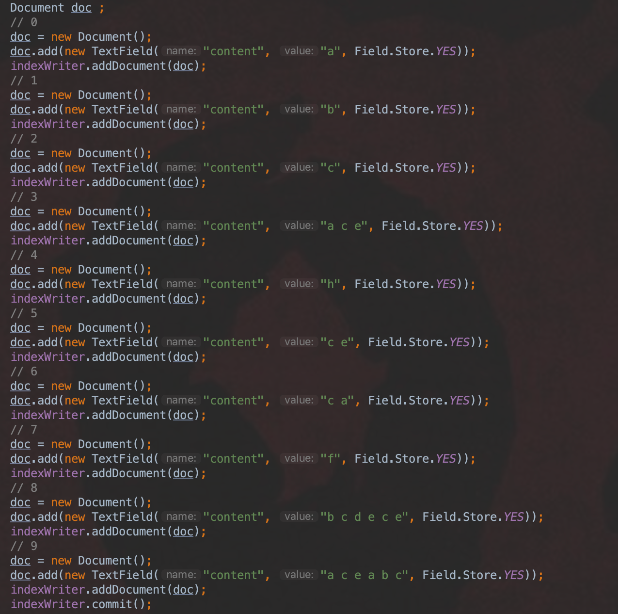Click "content" string on the "a" line
This screenshot has width=618, height=614.
(234, 51)
